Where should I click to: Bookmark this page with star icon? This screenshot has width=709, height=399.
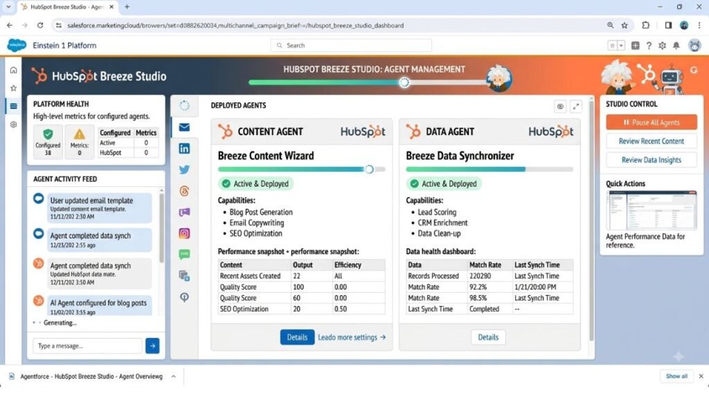pyautogui.click(x=625, y=26)
